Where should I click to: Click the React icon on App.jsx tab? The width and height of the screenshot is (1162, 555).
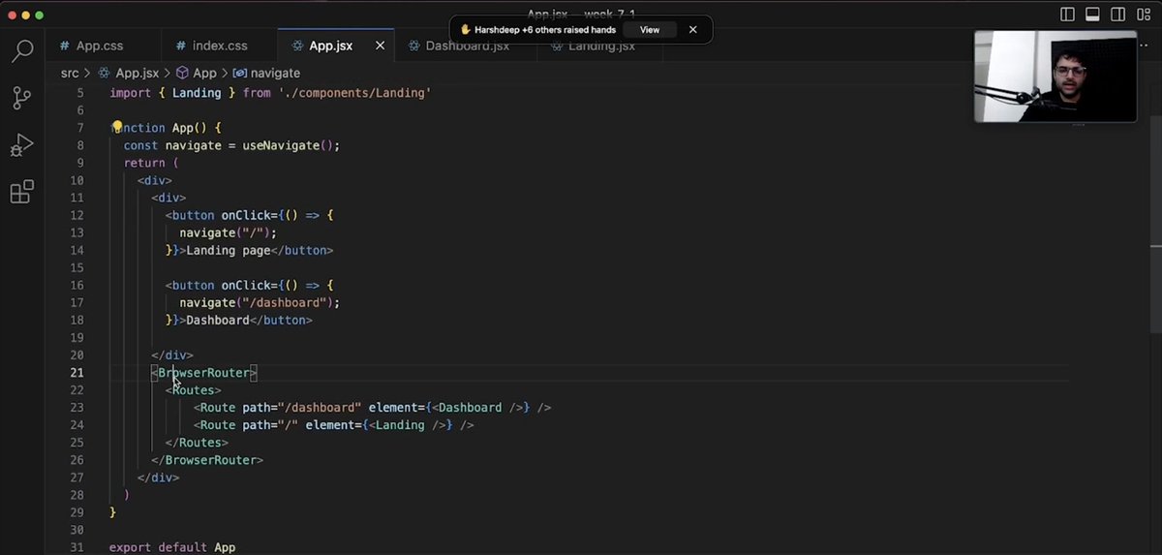coord(297,46)
